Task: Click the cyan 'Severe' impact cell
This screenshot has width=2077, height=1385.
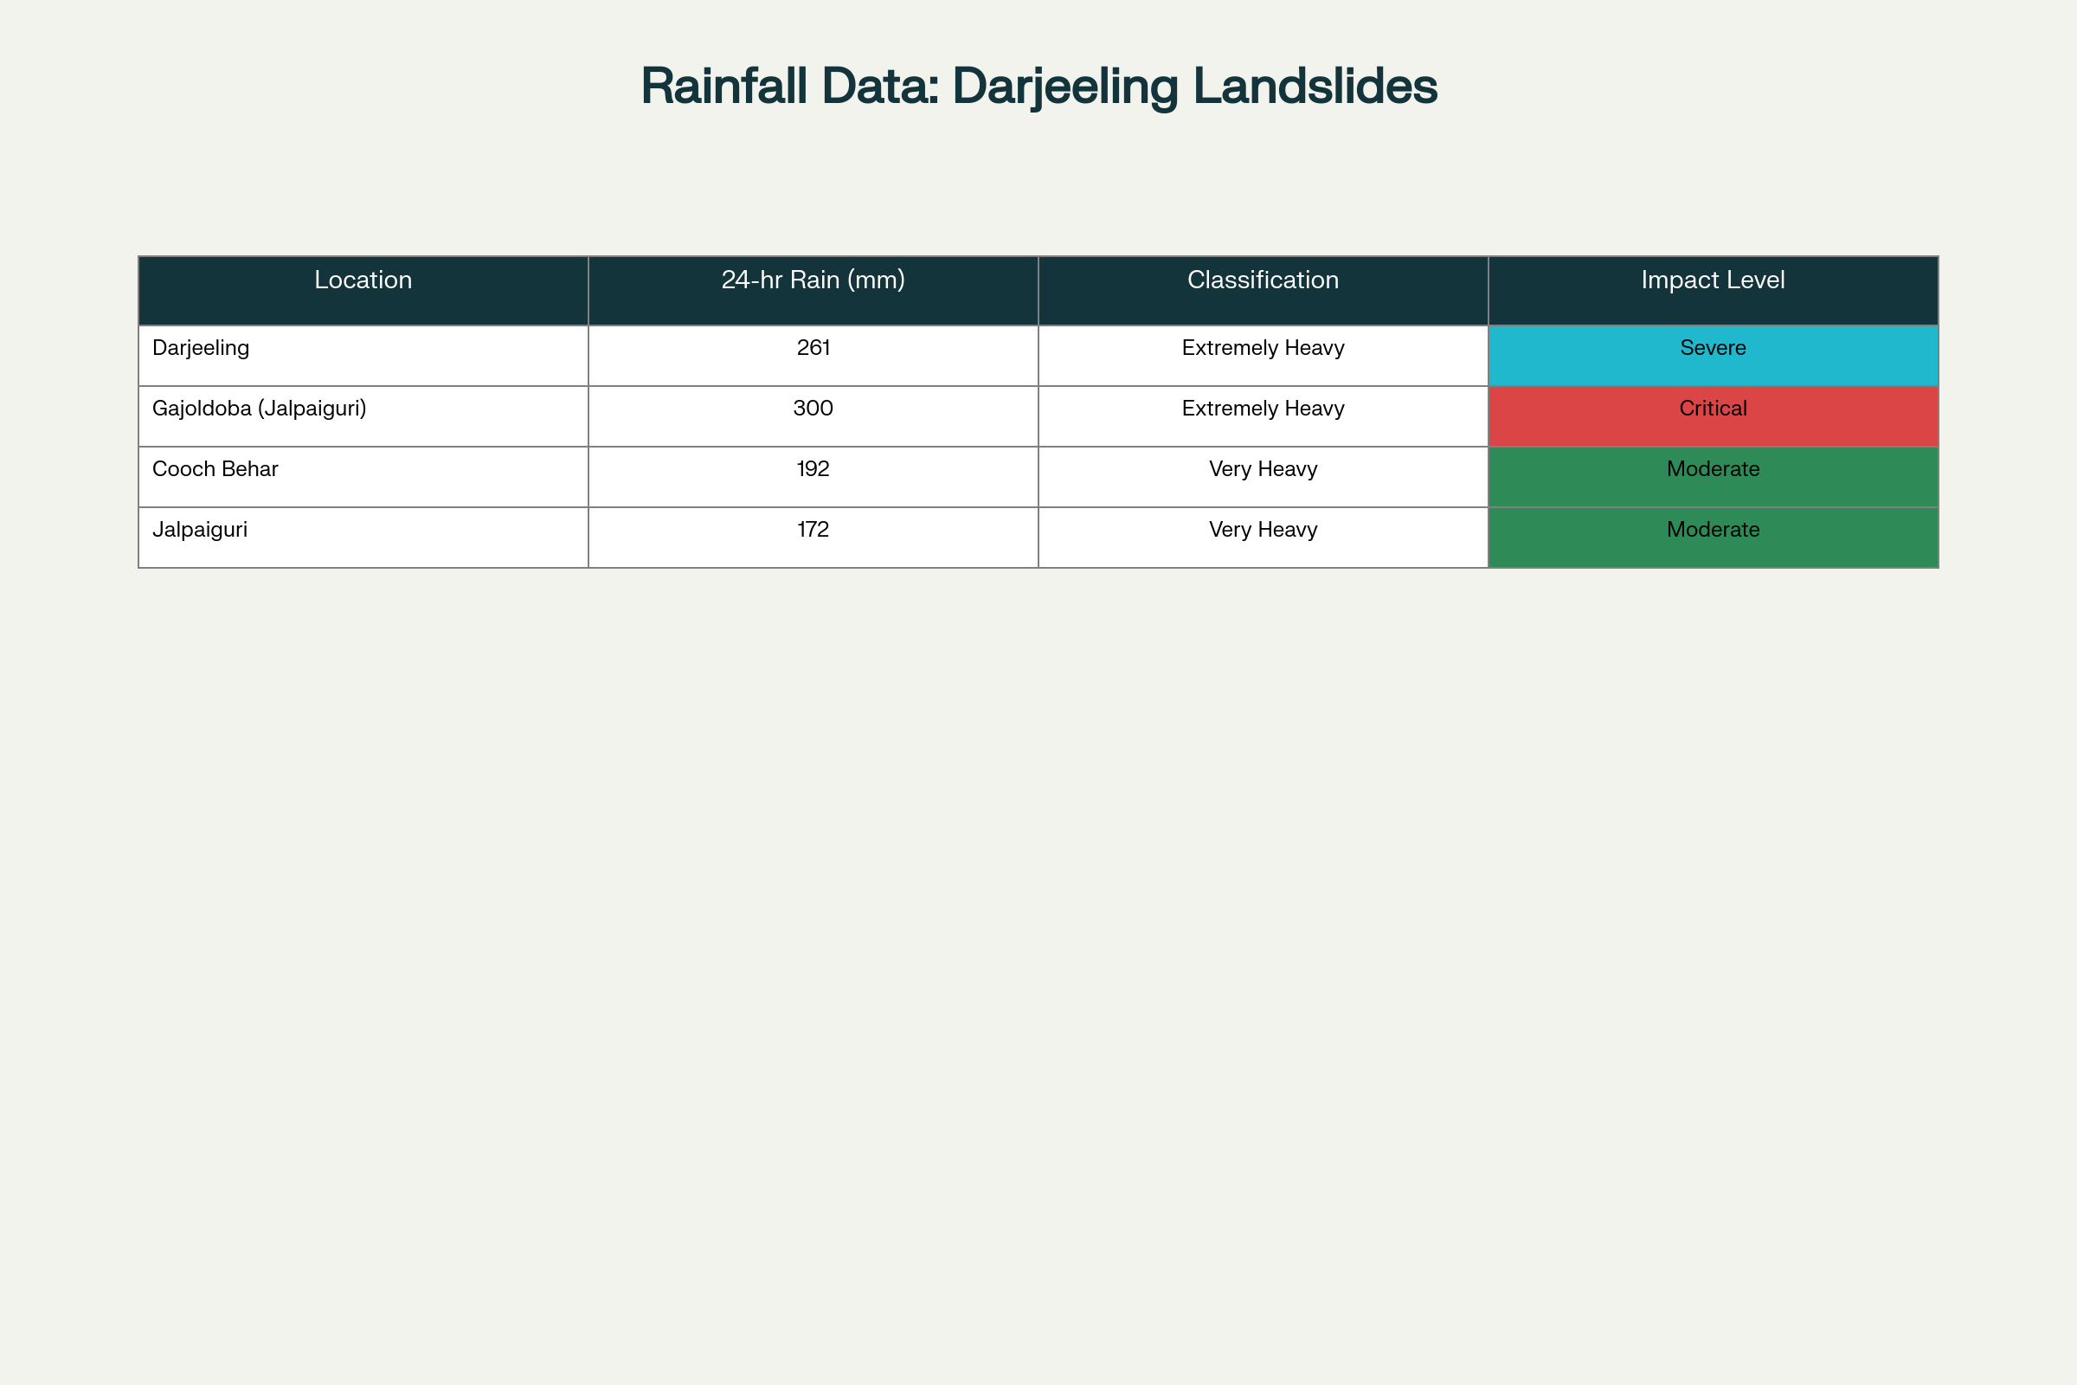Action: coord(1713,348)
